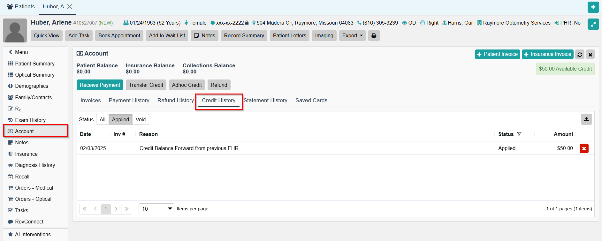The width and height of the screenshot is (602, 241).
Task: Click the print icon button
Action: [374, 35]
